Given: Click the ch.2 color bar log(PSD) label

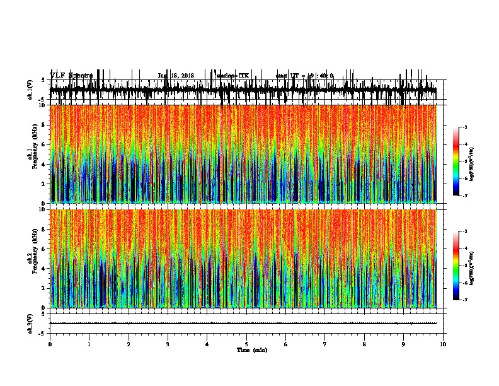Looking at the screenshot, I should [x=472, y=269].
